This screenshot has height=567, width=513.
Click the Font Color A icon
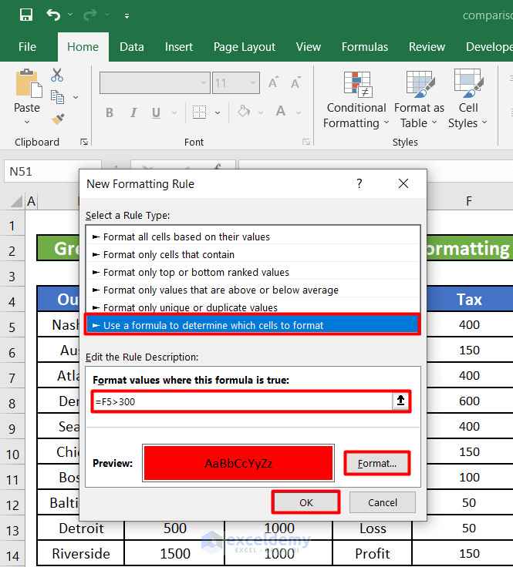pyautogui.click(x=281, y=112)
